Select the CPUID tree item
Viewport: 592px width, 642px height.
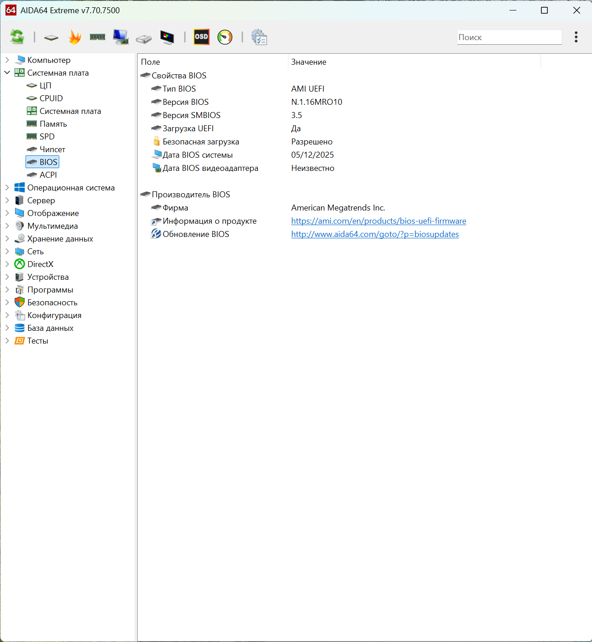tap(51, 98)
